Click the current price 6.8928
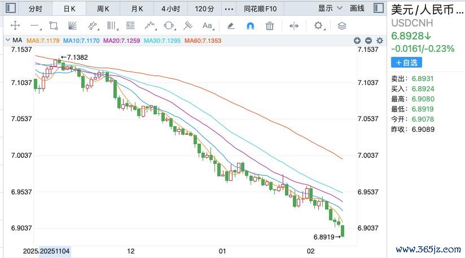This screenshot has width=465, height=258. click(411, 36)
